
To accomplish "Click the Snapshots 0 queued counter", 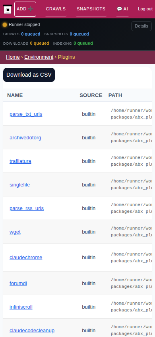I will (66, 34).
